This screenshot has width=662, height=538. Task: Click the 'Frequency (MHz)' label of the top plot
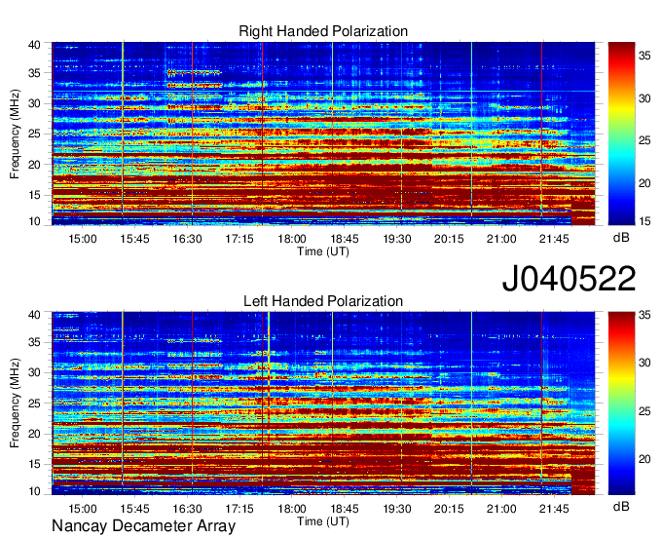pyautogui.click(x=15, y=134)
